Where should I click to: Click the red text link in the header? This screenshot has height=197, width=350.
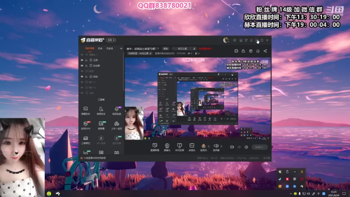click(206, 49)
